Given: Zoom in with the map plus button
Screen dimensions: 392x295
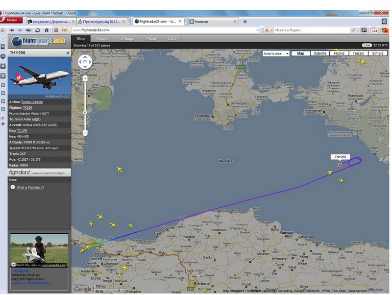Looking at the screenshot, I should (85, 78).
